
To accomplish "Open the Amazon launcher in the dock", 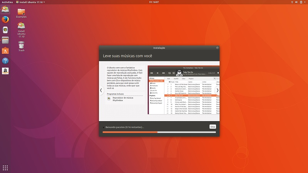I will click(x=5, y=71).
